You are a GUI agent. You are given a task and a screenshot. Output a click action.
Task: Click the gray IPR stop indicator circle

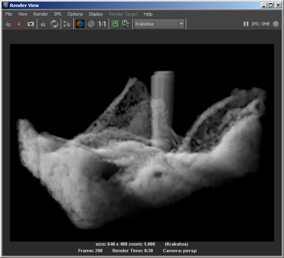276,24
